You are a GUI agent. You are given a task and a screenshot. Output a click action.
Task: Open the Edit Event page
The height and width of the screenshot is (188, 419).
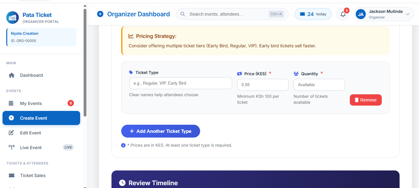[30, 133]
